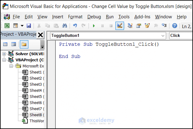Select Sheet7 in project tree
Image resolution: width=193 pixels, height=129 pixels.
37,109
